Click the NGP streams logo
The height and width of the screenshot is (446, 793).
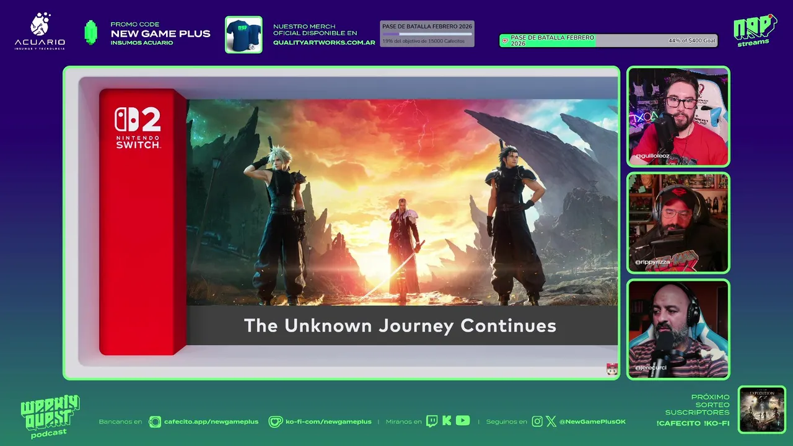tap(755, 30)
